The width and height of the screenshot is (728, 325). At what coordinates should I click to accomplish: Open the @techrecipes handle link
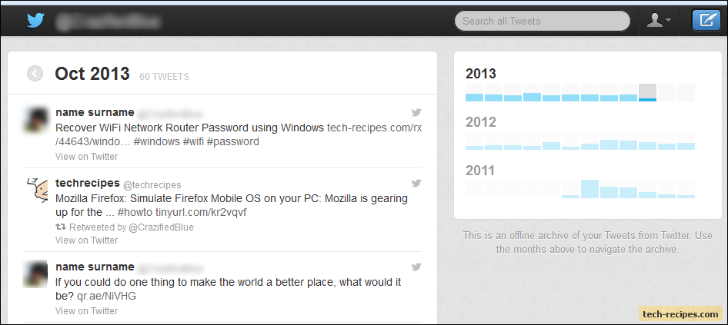click(152, 185)
